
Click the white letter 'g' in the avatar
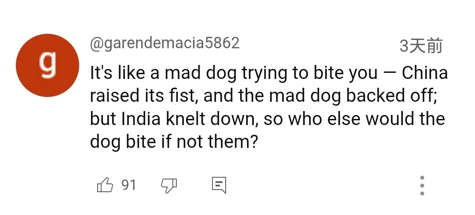47,64
